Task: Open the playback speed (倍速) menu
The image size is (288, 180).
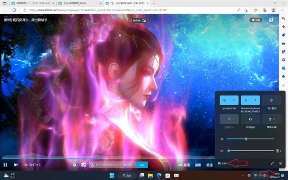Action: point(209,165)
